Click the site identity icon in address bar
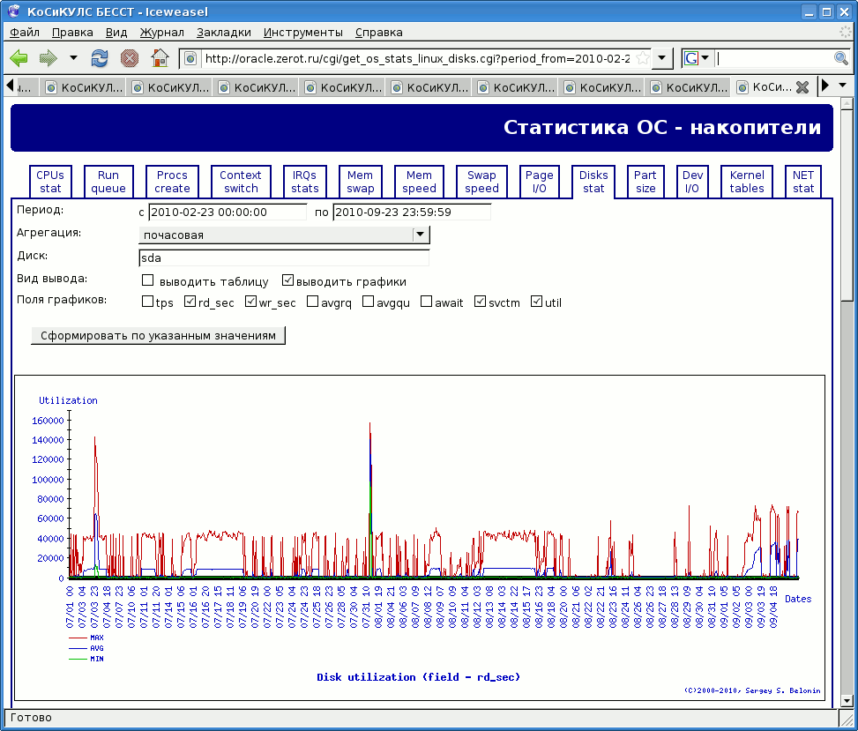The height and width of the screenshot is (731, 858). 190,58
